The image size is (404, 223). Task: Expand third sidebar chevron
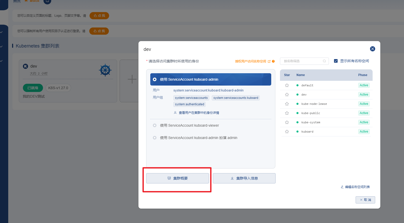[1, 61]
